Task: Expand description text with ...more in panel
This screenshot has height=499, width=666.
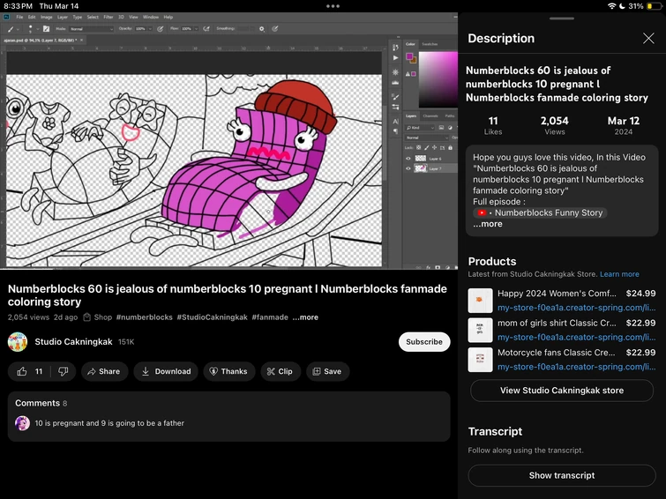Action: click(x=488, y=224)
